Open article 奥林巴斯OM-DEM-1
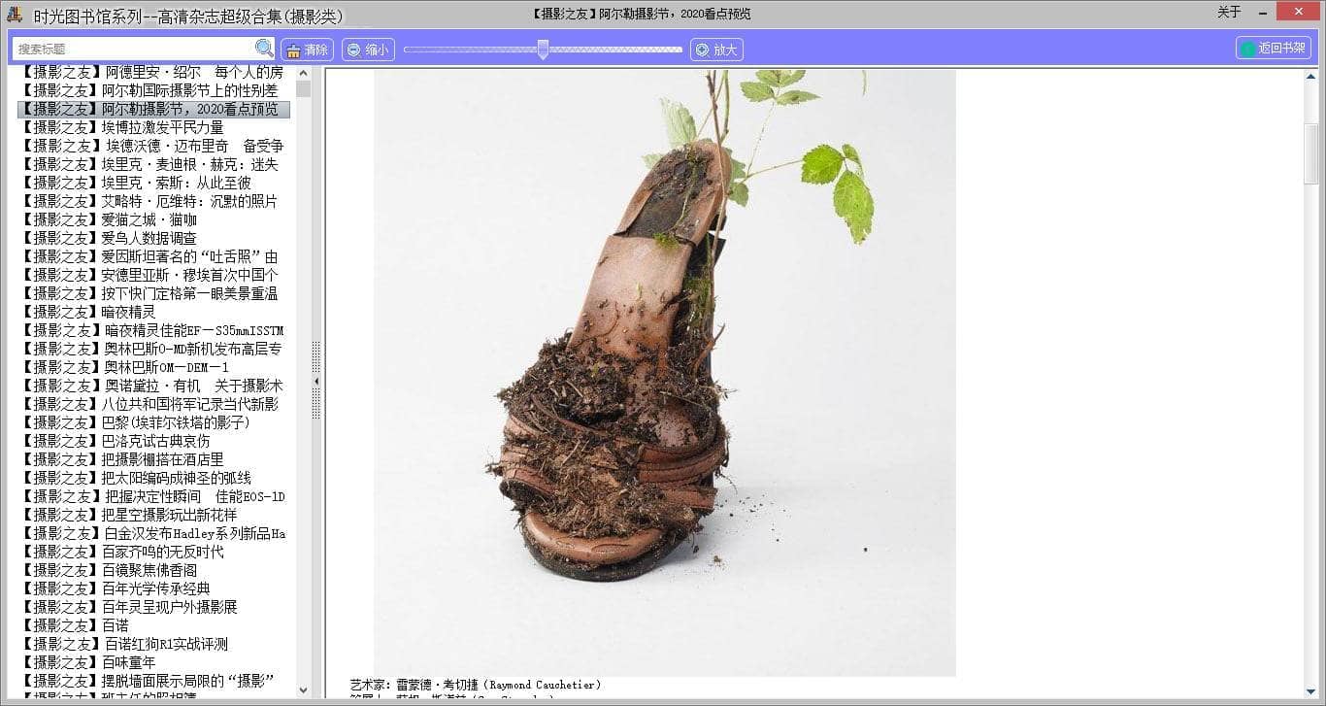Image resolution: width=1326 pixels, height=706 pixels. click(x=166, y=367)
